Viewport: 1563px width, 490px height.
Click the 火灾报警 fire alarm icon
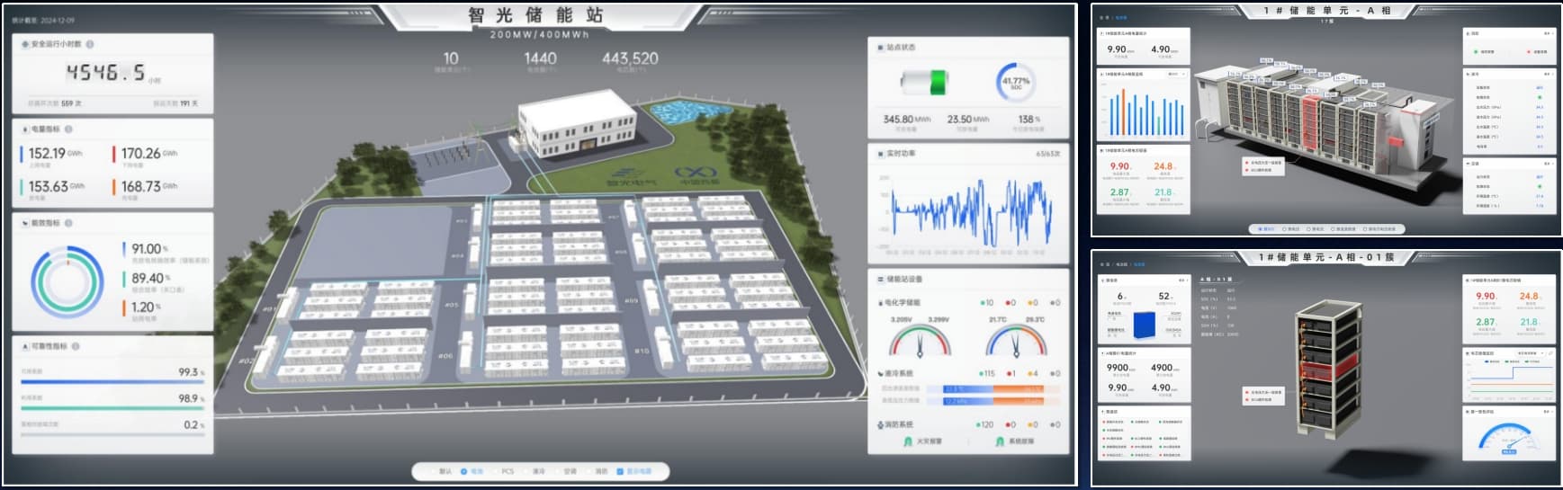908,441
